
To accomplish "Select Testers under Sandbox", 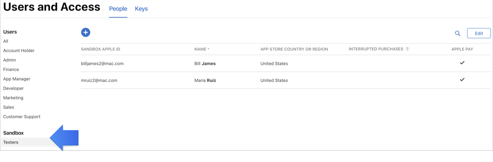I will [11, 142].
